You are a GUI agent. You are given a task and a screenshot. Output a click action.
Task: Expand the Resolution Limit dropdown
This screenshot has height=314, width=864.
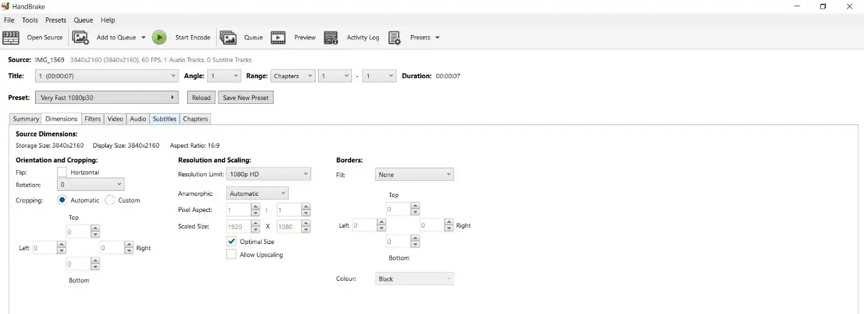click(x=269, y=174)
